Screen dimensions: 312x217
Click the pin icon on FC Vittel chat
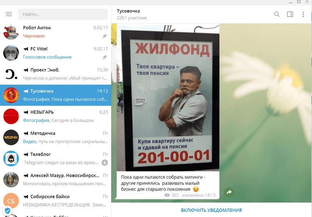coord(105,57)
